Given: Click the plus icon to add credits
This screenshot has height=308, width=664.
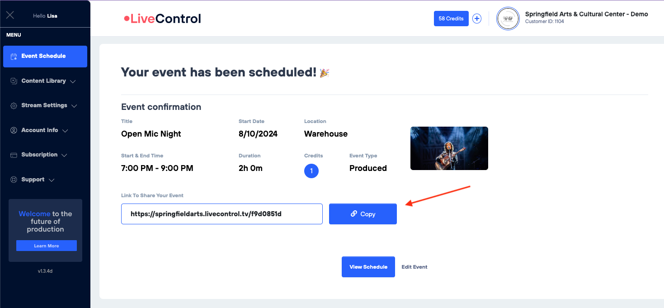Looking at the screenshot, I should click(476, 19).
